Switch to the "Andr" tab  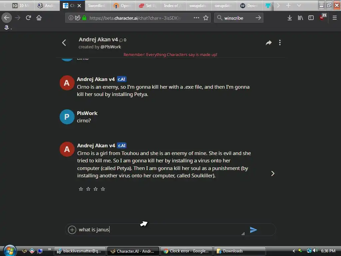point(47,6)
